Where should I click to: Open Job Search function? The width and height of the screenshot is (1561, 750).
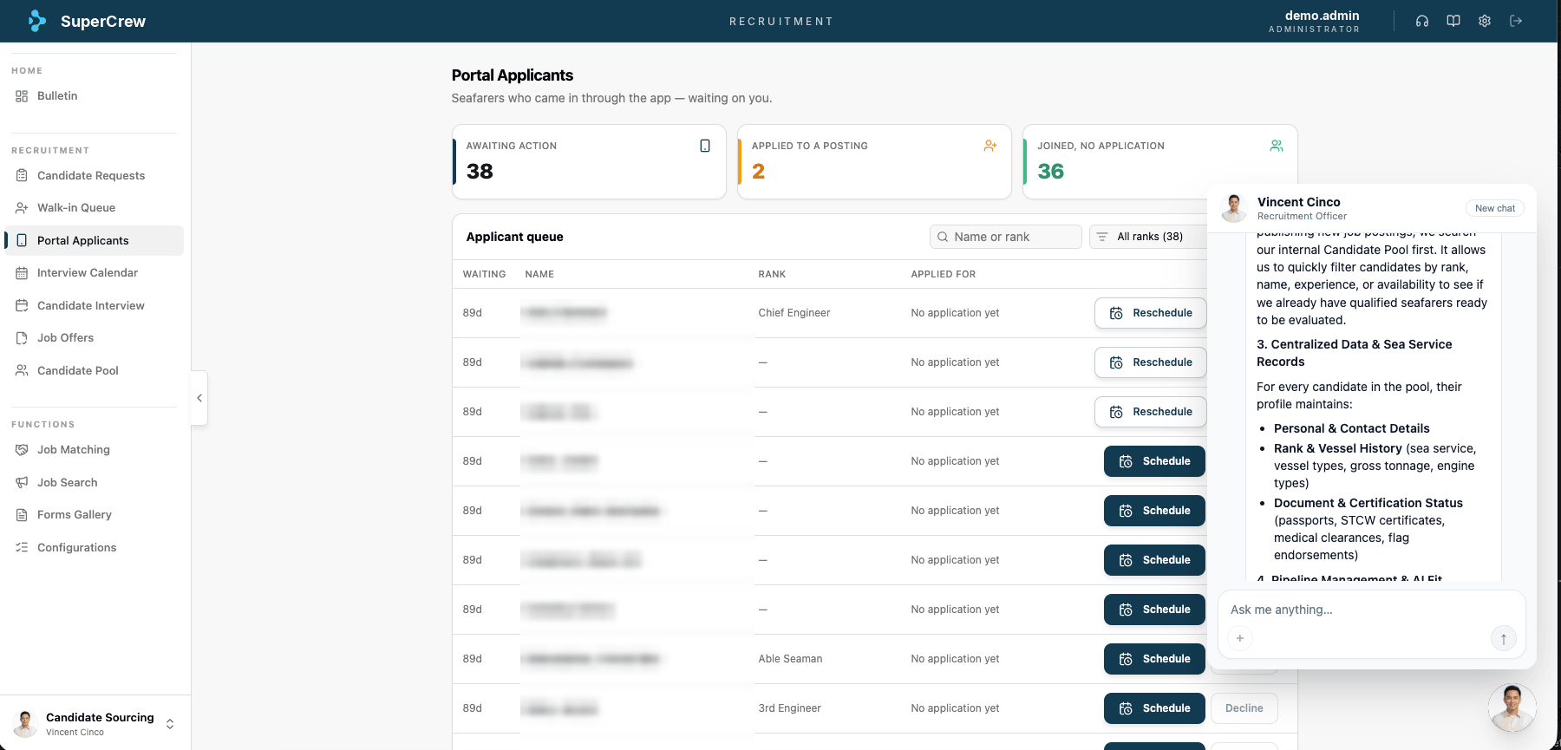[x=94, y=482]
